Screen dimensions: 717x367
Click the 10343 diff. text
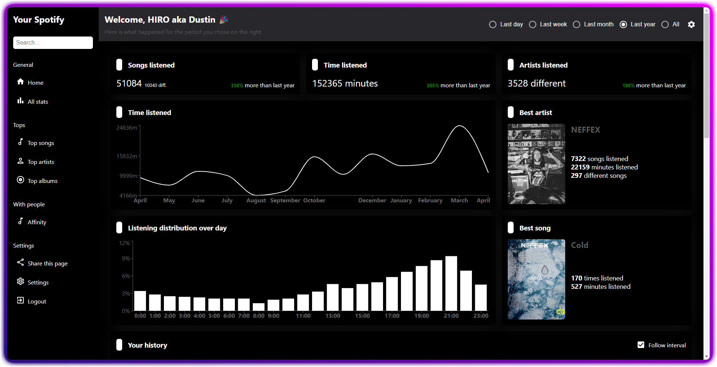tap(155, 85)
